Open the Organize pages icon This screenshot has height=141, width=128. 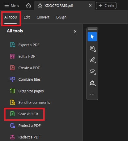(x=12, y=91)
